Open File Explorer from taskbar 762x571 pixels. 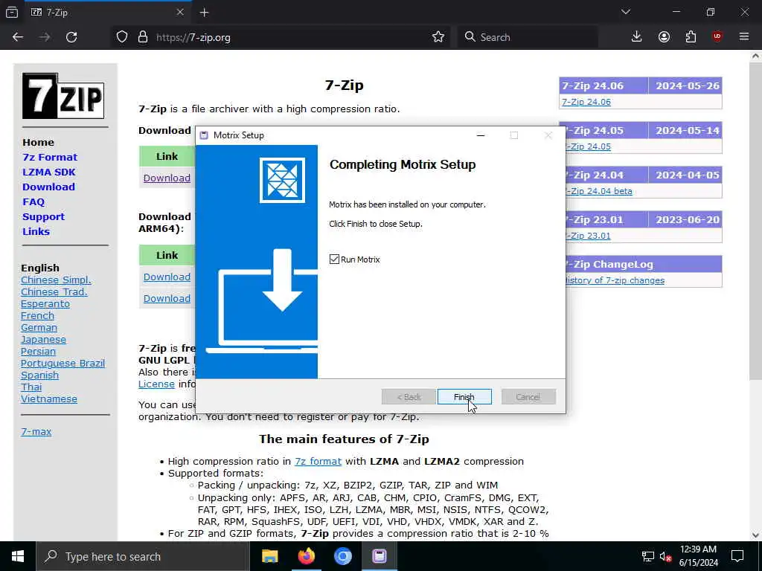click(x=269, y=556)
